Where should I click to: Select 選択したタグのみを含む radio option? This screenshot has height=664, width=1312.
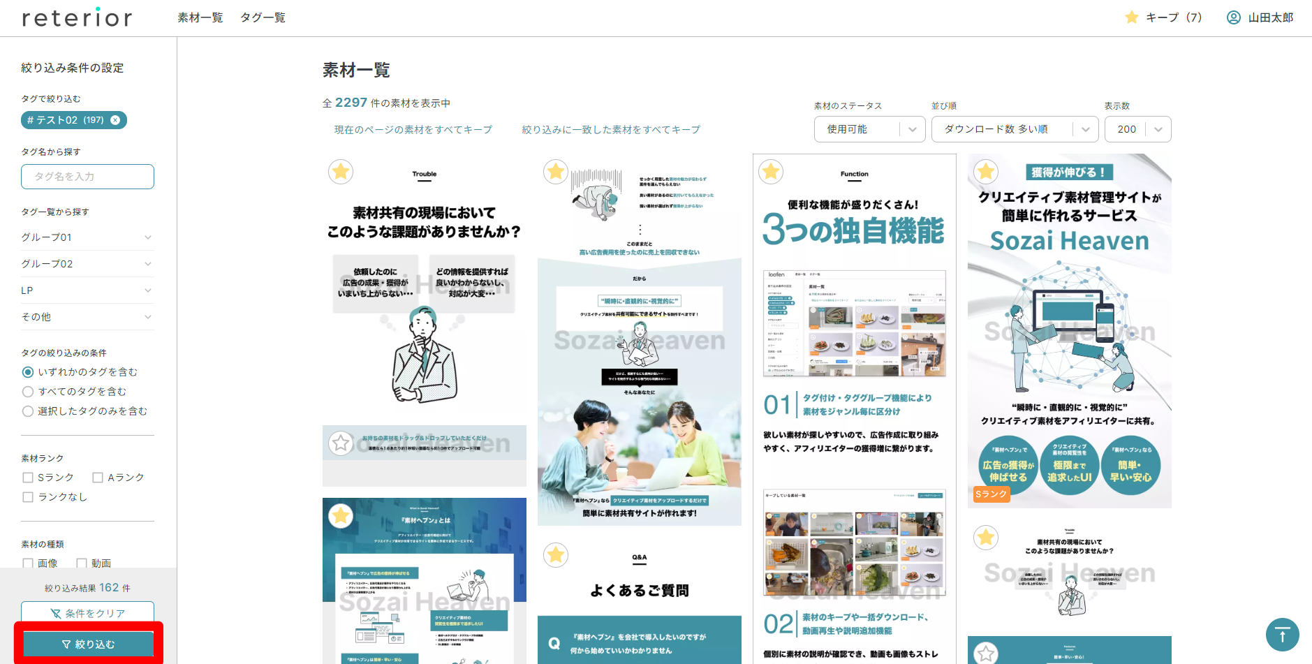(28, 411)
